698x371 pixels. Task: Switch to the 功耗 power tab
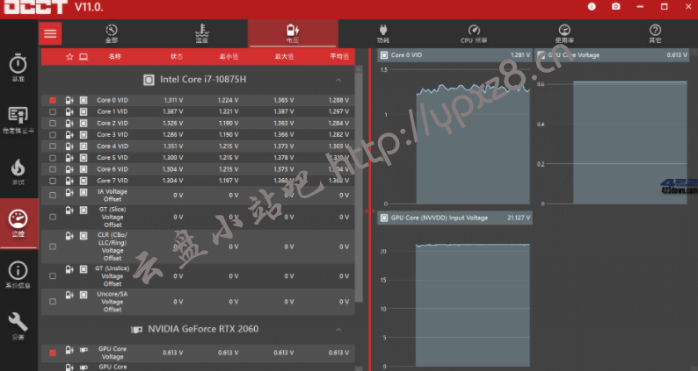(382, 34)
